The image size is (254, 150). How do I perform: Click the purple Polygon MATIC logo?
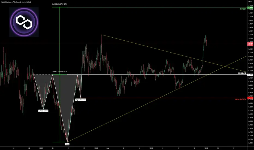click(x=24, y=22)
